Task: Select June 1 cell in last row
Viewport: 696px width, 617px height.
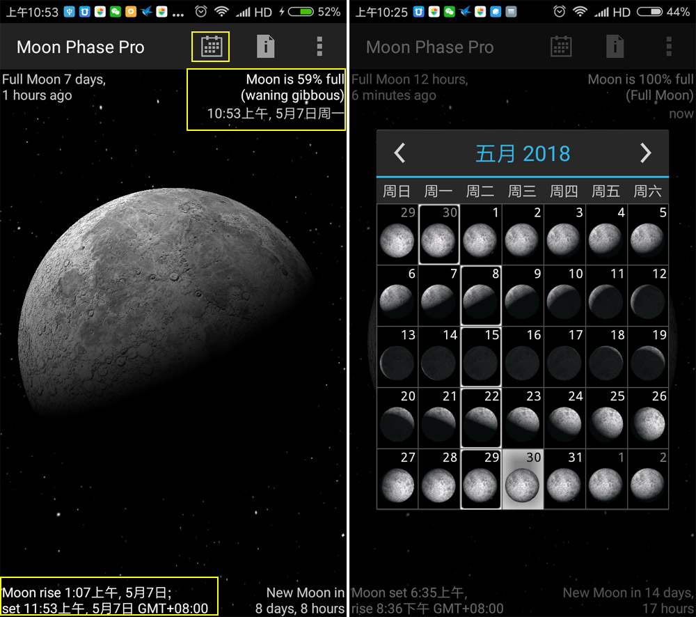Action: [606, 479]
